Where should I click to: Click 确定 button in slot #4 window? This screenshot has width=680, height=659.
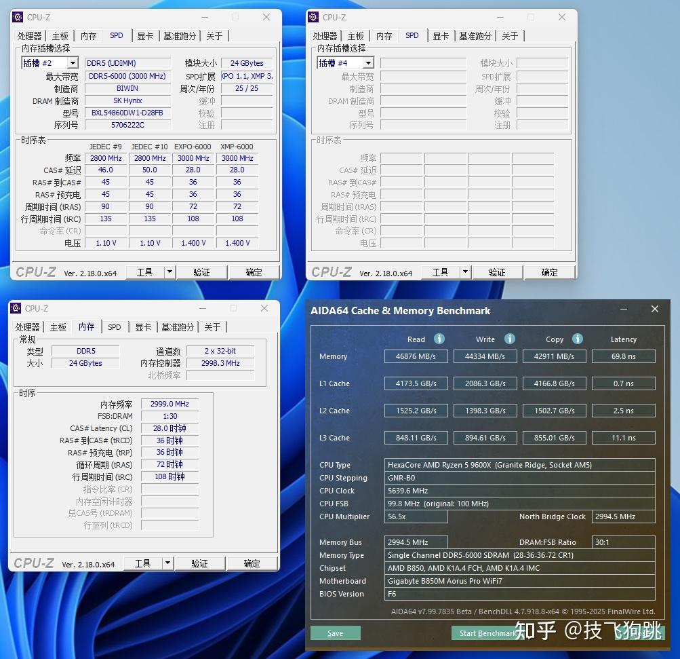click(x=549, y=272)
